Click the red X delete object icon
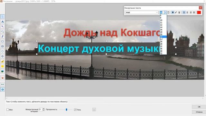Viewport: 206px width, 116px height. pyautogui.click(x=3, y=78)
